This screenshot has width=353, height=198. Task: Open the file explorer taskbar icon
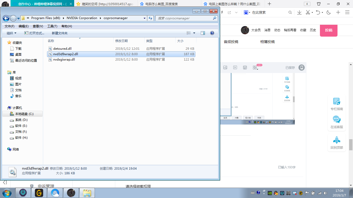(87, 193)
